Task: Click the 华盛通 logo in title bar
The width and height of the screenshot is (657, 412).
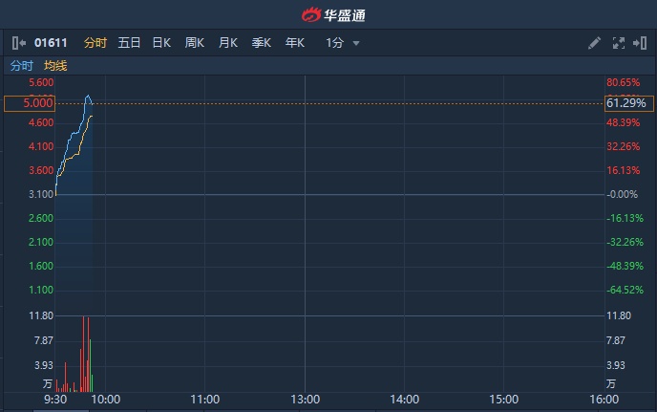Action: pyautogui.click(x=333, y=14)
